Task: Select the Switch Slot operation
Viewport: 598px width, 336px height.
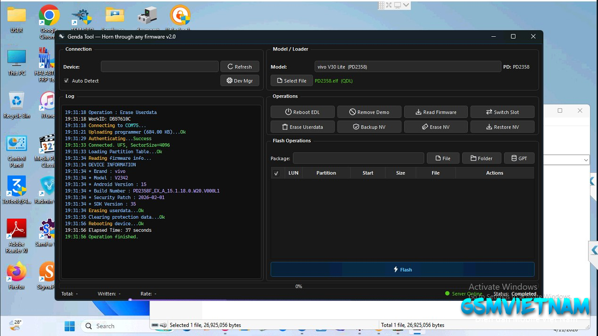Action: [502, 112]
